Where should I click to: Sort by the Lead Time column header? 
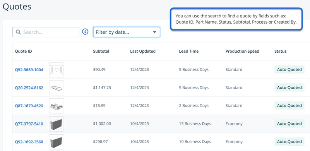click(x=188, y=51)
